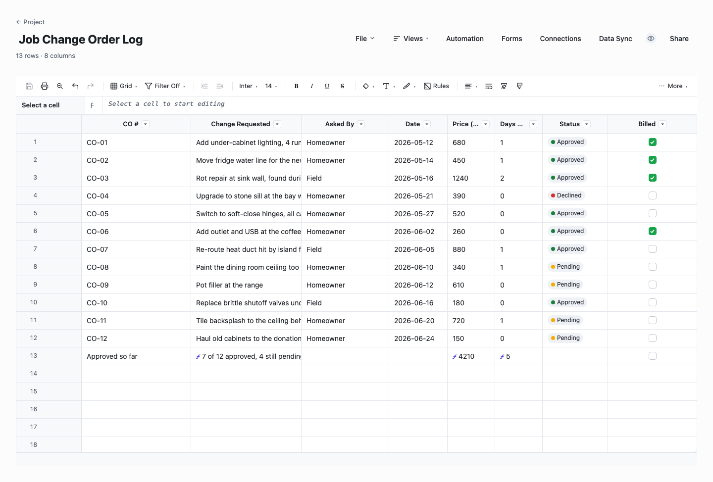This screenshot has width=713, height=482.
Task: Click the print icon in toolbar
Action: point(45,86)
